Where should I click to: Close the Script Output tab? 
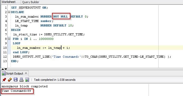click(x=26, y=73)
